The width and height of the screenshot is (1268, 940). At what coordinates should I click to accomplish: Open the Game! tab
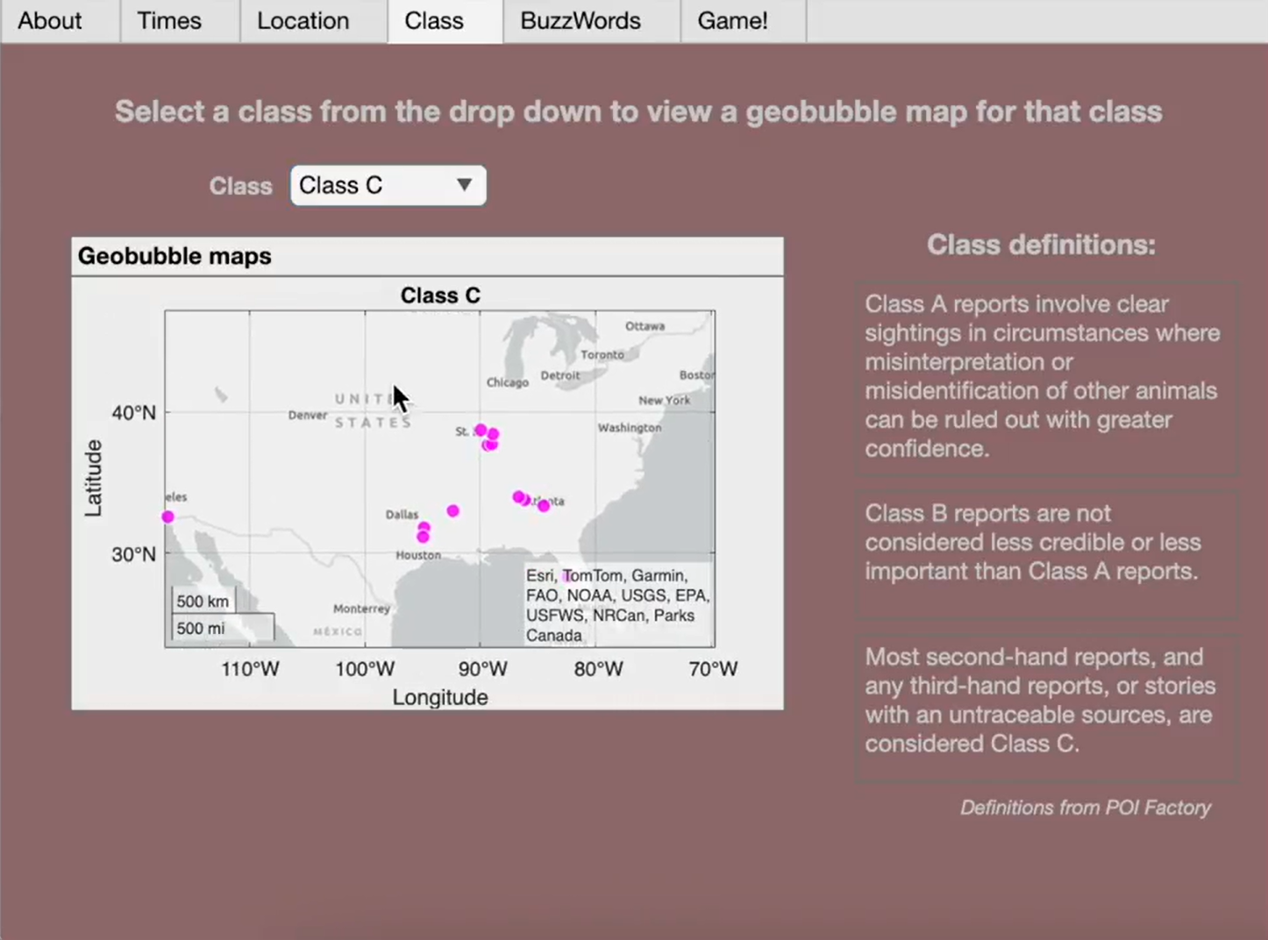[733, 21]
